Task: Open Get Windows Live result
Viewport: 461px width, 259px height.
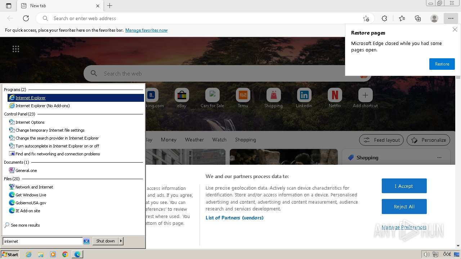Action: [x=76, y=195]
